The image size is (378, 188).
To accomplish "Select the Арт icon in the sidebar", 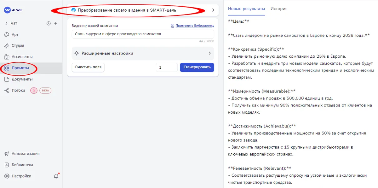I will click(7, 34).
